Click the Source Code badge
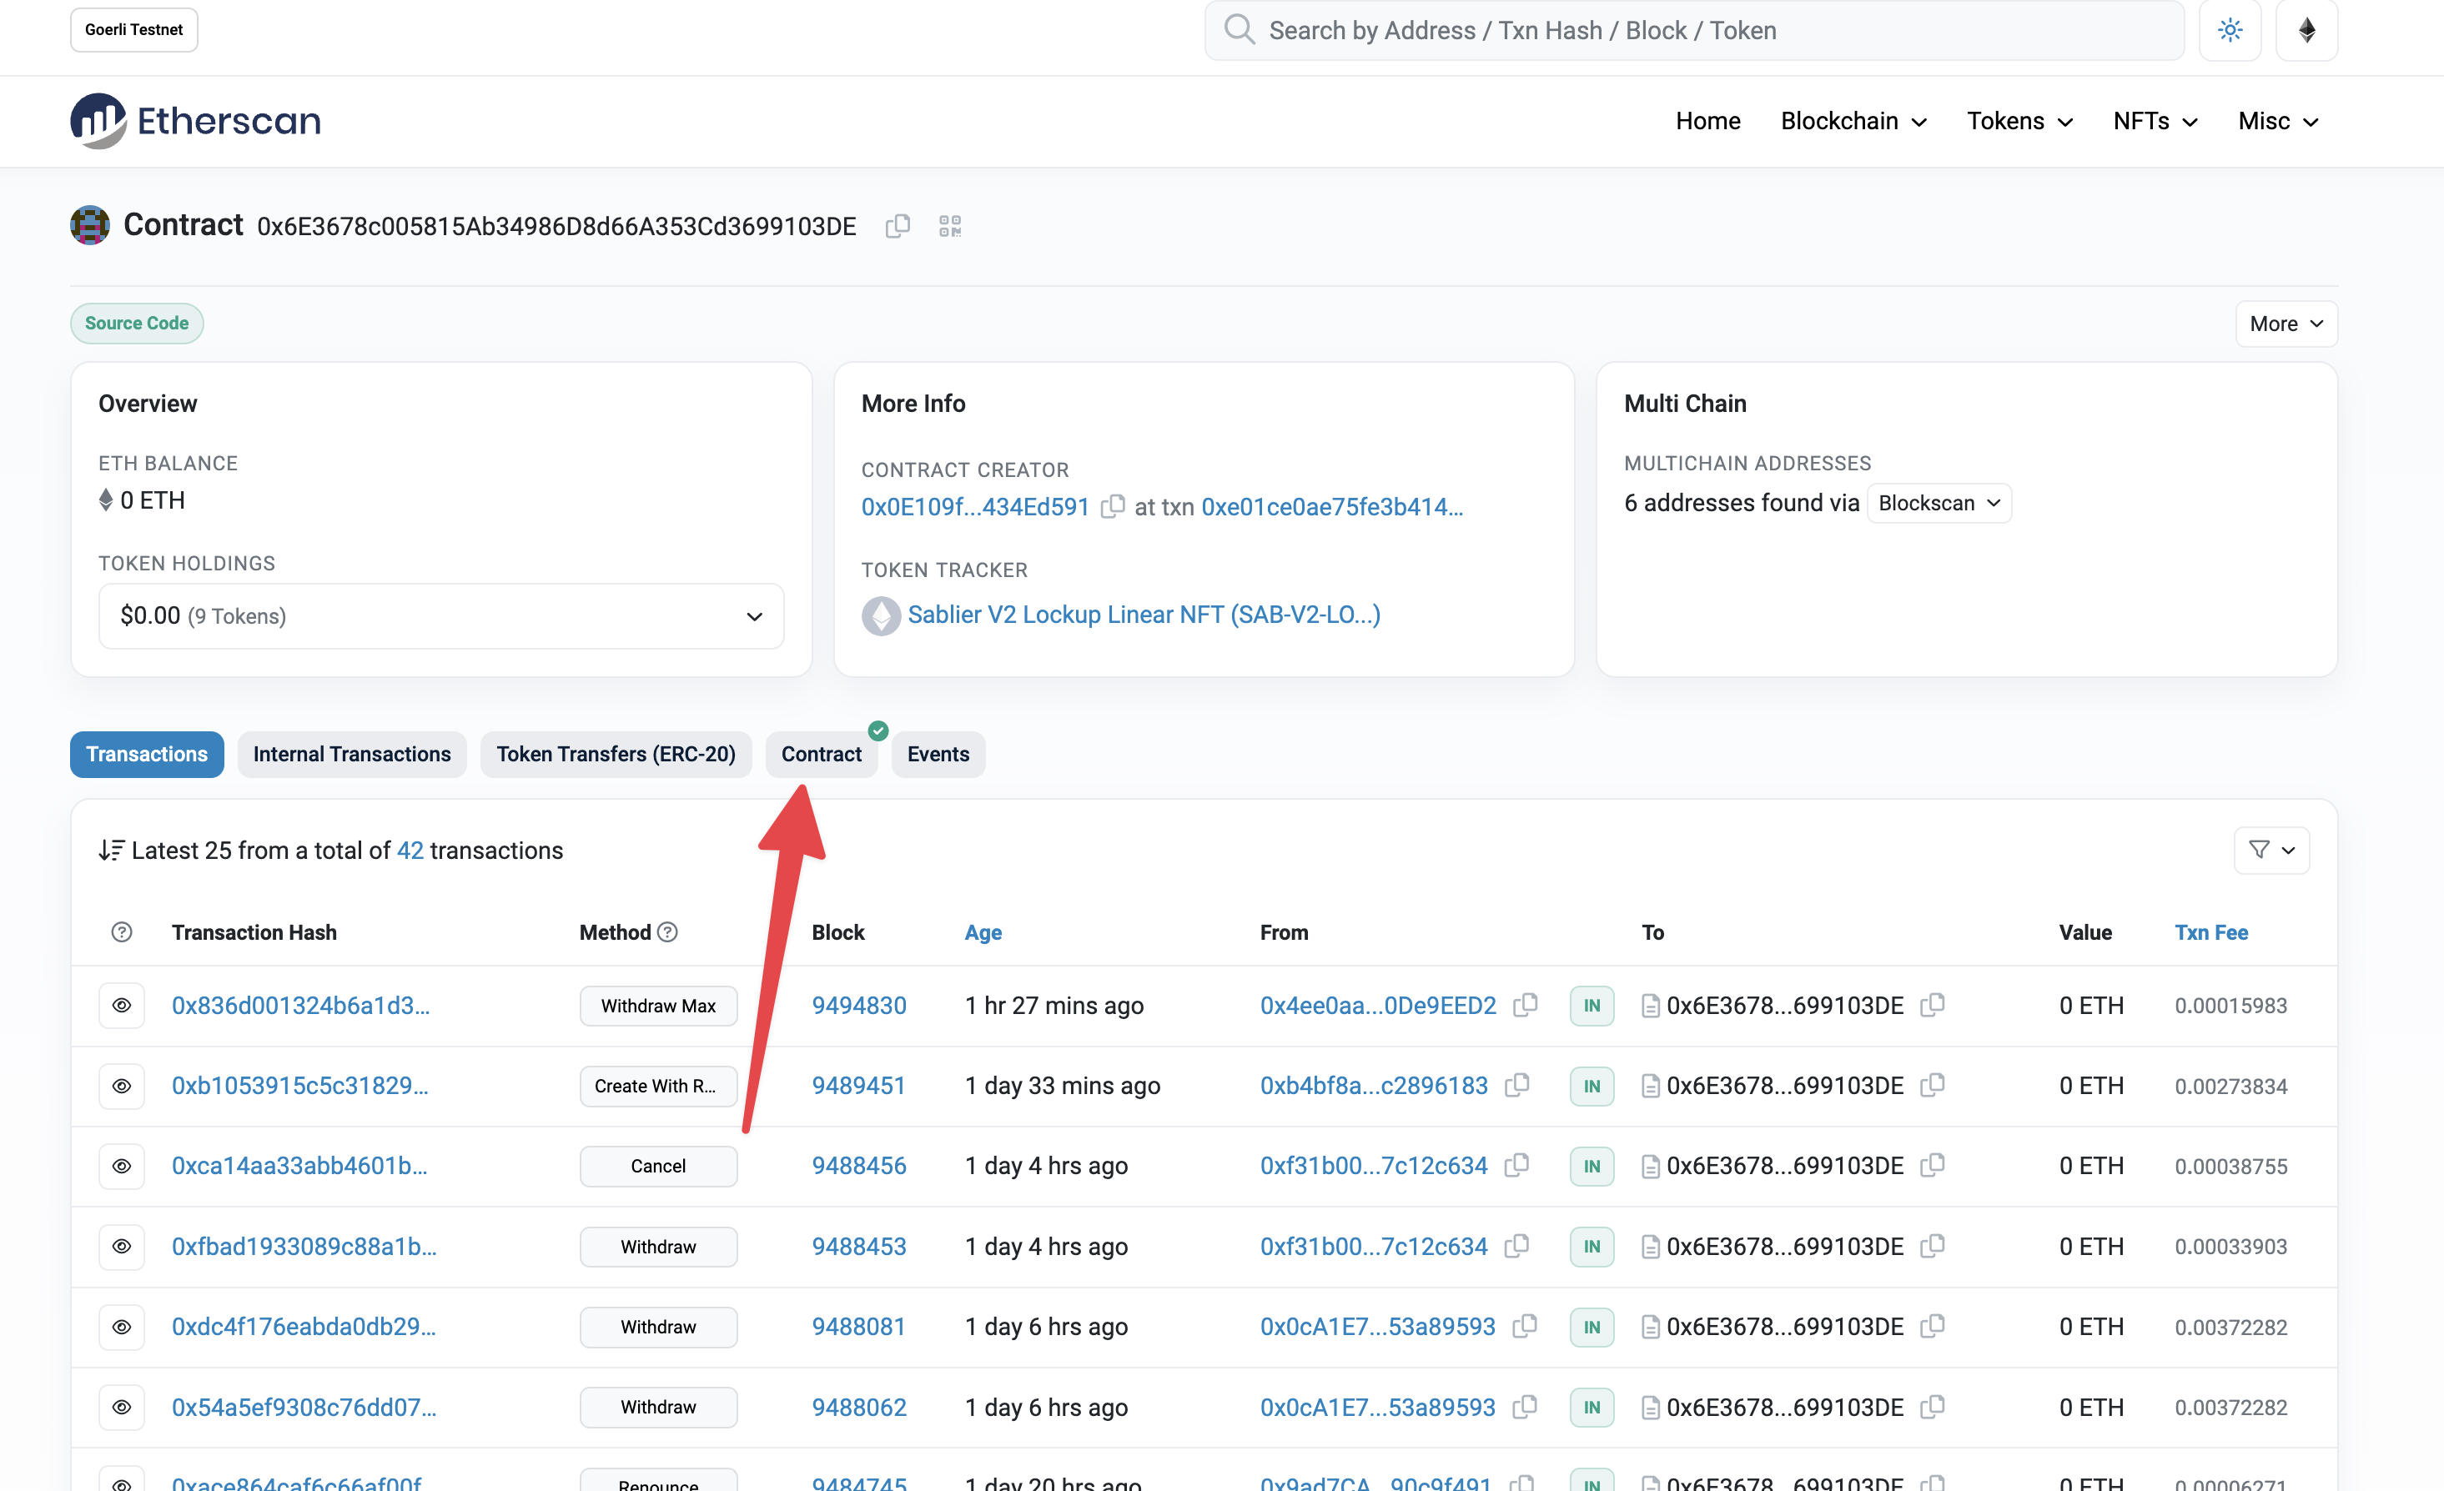Screen dimensions: 2444x1491 [x=137, y=324]
